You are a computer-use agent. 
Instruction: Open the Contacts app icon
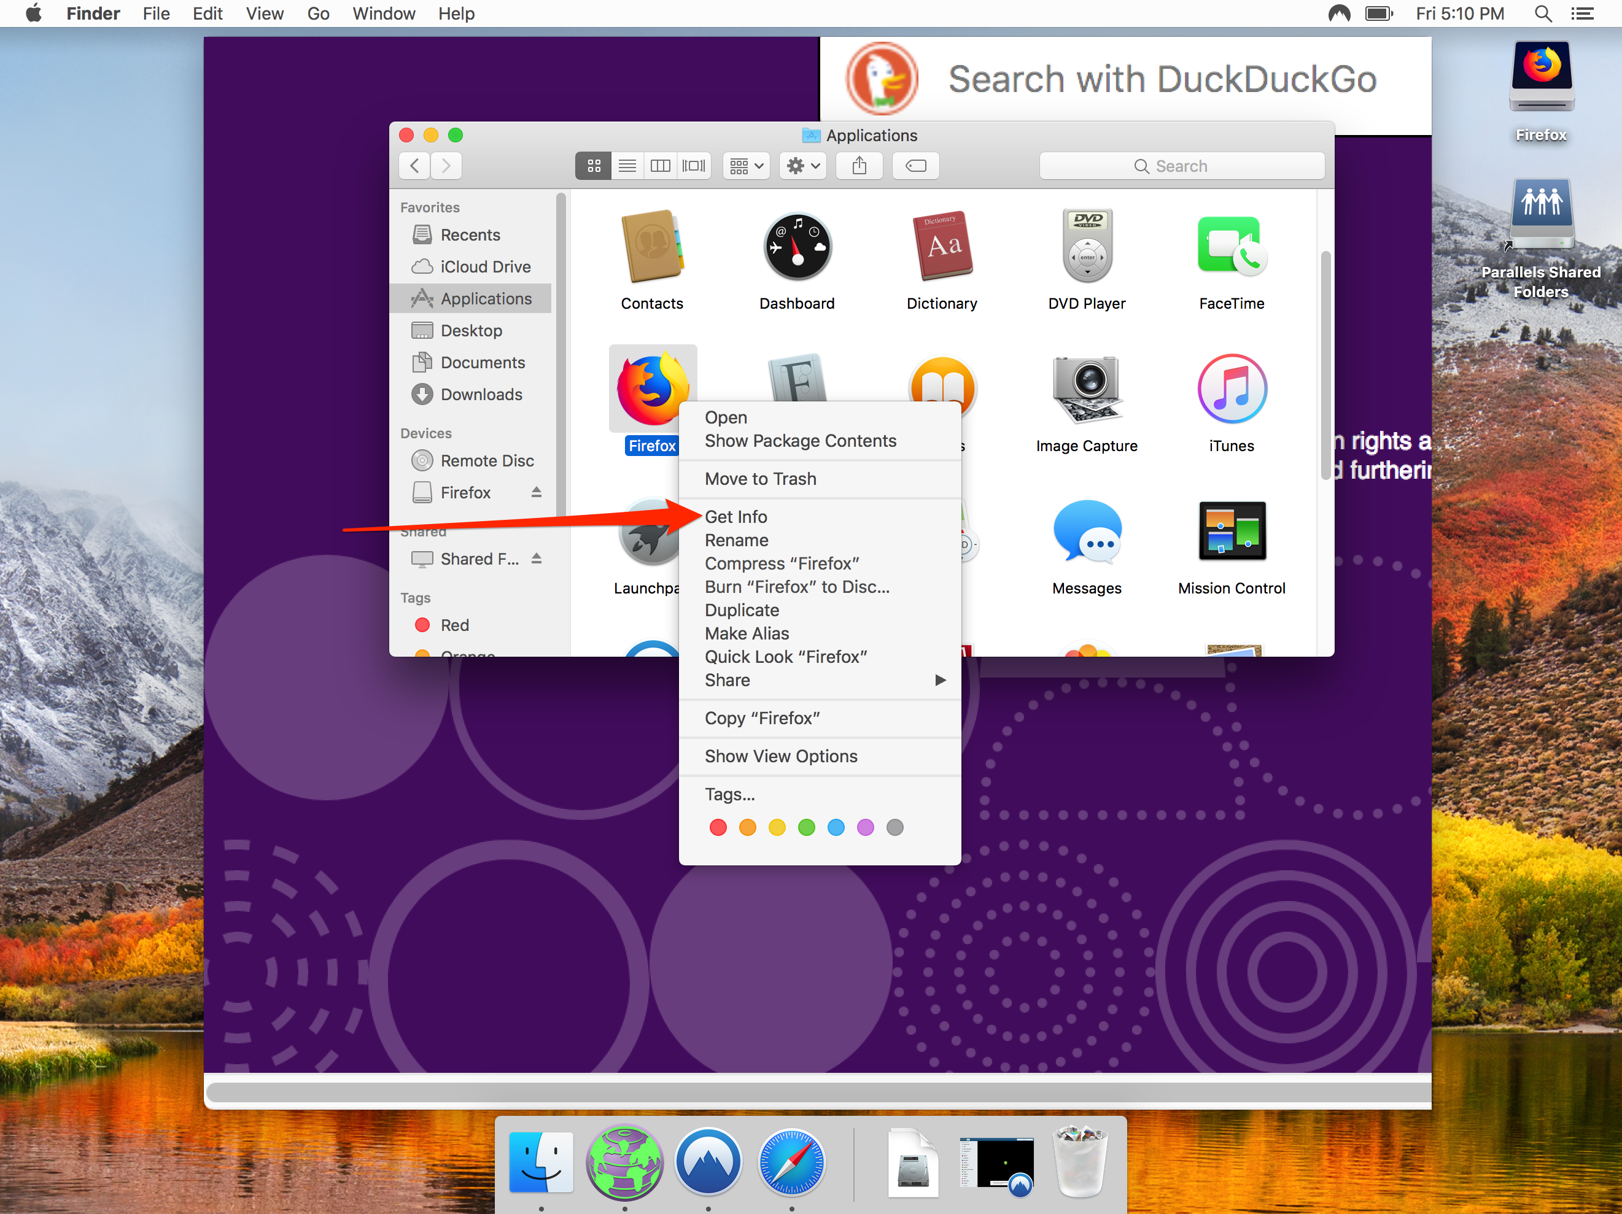tap(651, 247)
